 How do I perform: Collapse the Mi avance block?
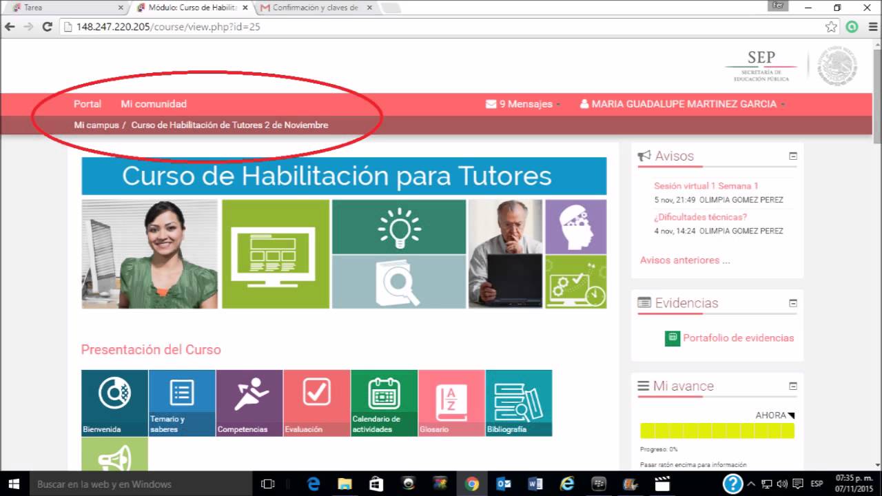pyautogui.click(x=792, y=386)
